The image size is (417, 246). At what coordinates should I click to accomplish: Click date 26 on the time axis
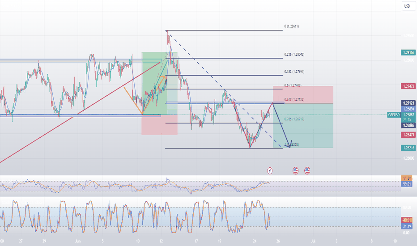[278, 241]
